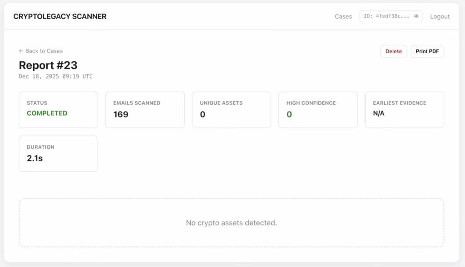Screen dimensions: 465x267
Task: Click the Report #23 heading
Action: click(x=48, y=65)
